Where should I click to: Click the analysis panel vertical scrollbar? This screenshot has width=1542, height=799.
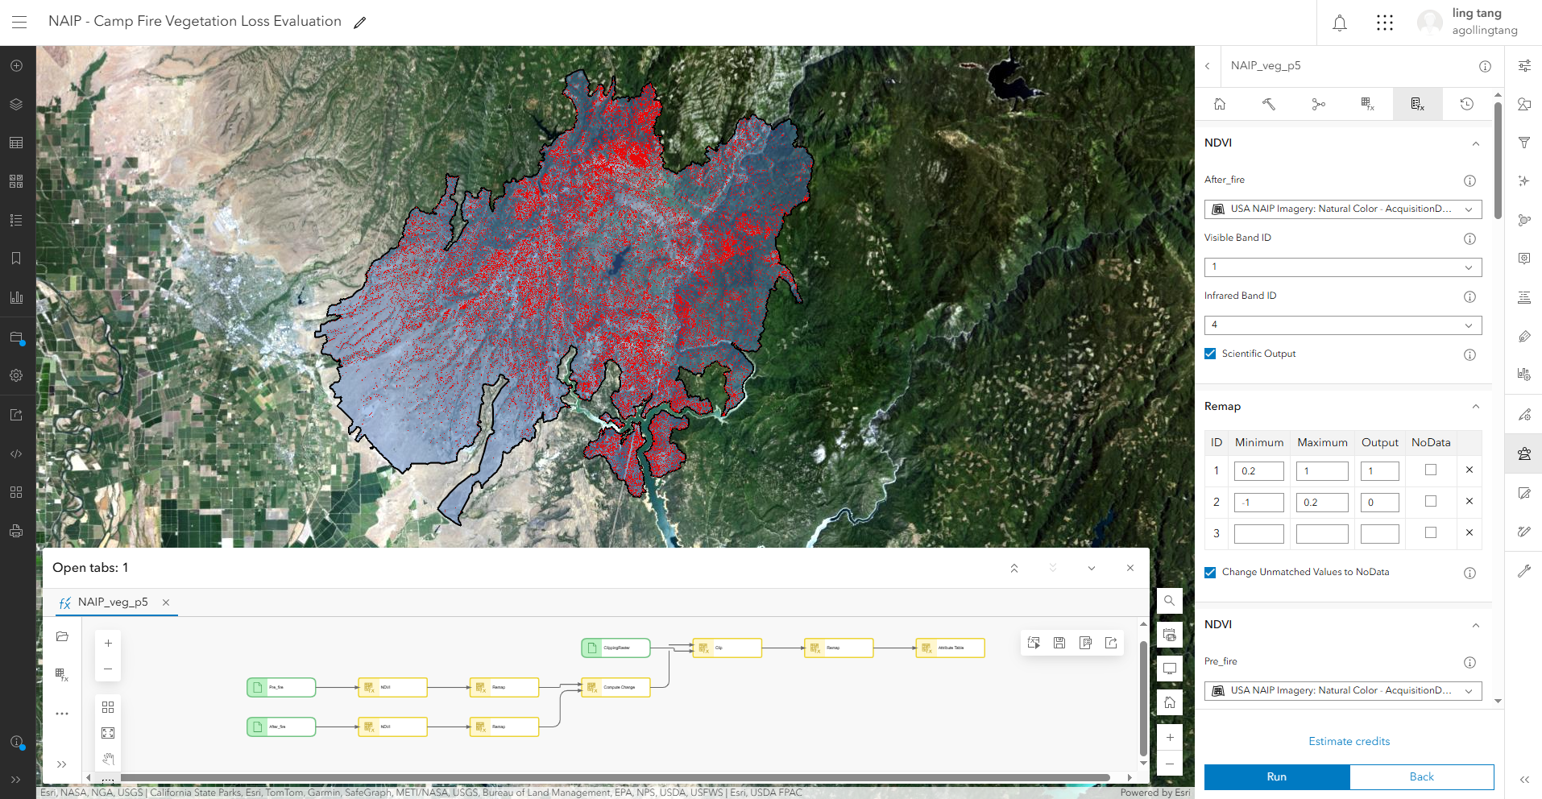tap(1498, 161)
